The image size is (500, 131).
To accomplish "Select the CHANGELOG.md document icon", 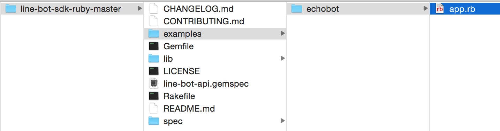I will (154, 9).
